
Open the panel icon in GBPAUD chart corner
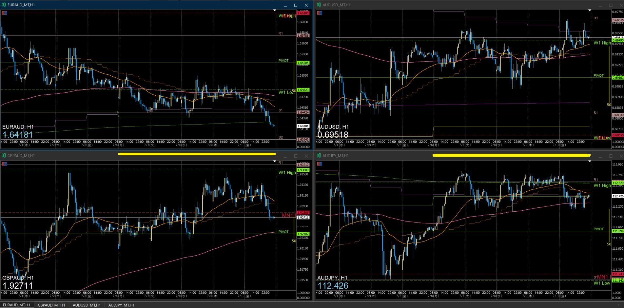(x=5, y=164)
